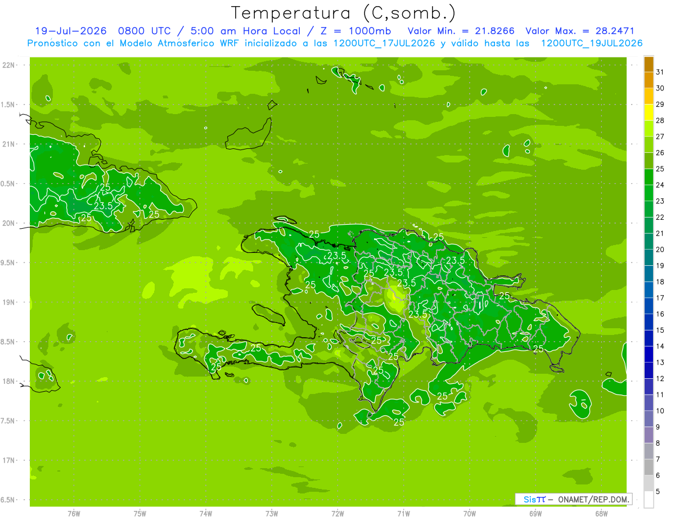Click the '0800 UTC' time text
The width and height of the screenshot is (675, 521).
click(x=145, y=30)
